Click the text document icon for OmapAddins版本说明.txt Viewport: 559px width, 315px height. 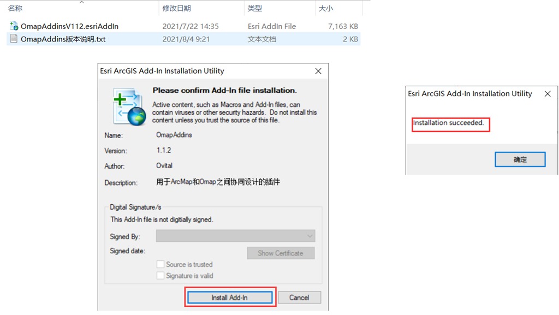(x=14, y=39)
